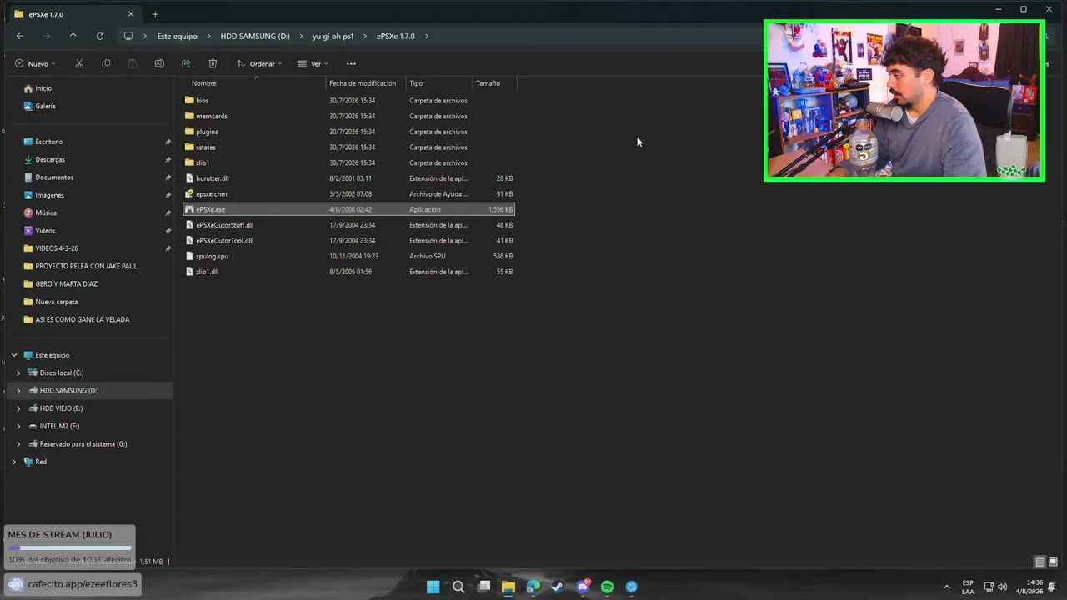Open chevron after ePSXe 1.7.0 breadcrumb

(427, 36)
